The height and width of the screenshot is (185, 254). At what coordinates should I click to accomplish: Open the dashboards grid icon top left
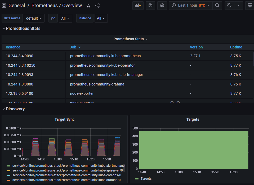4,5
